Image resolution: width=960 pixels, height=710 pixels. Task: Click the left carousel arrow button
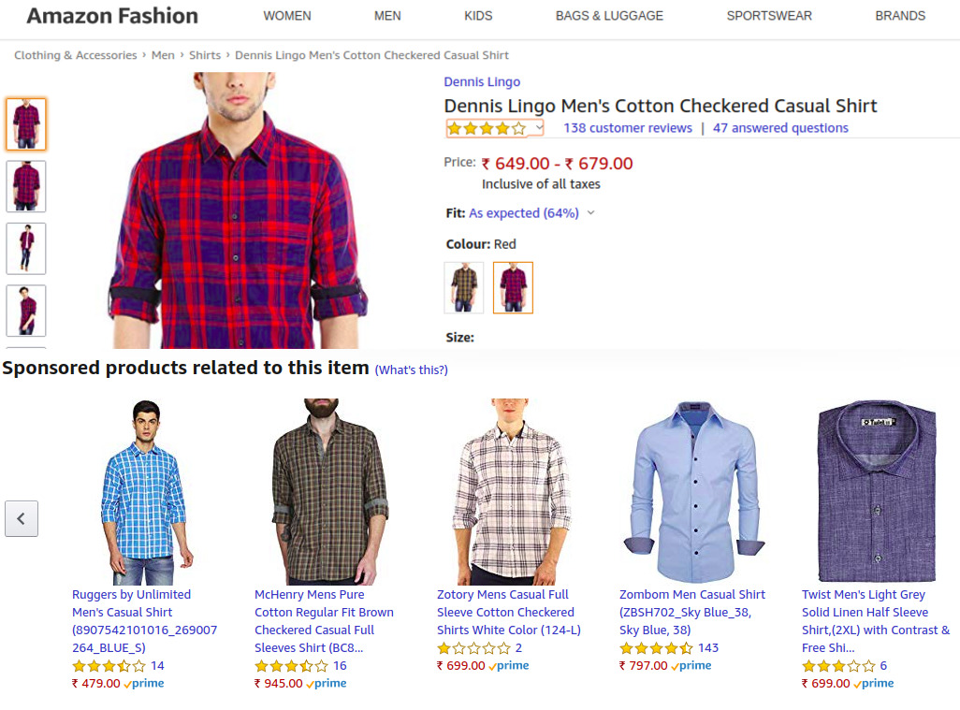pos(22,518)
